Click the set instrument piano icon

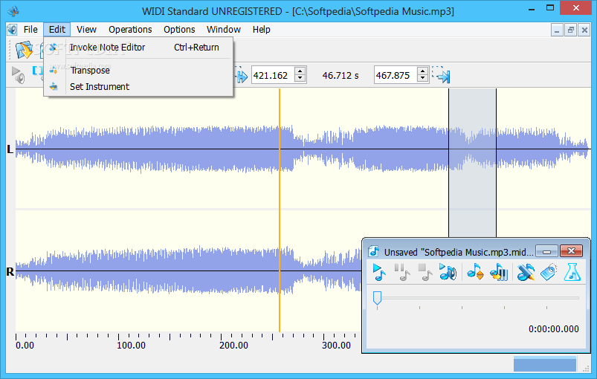coord(499,272)
